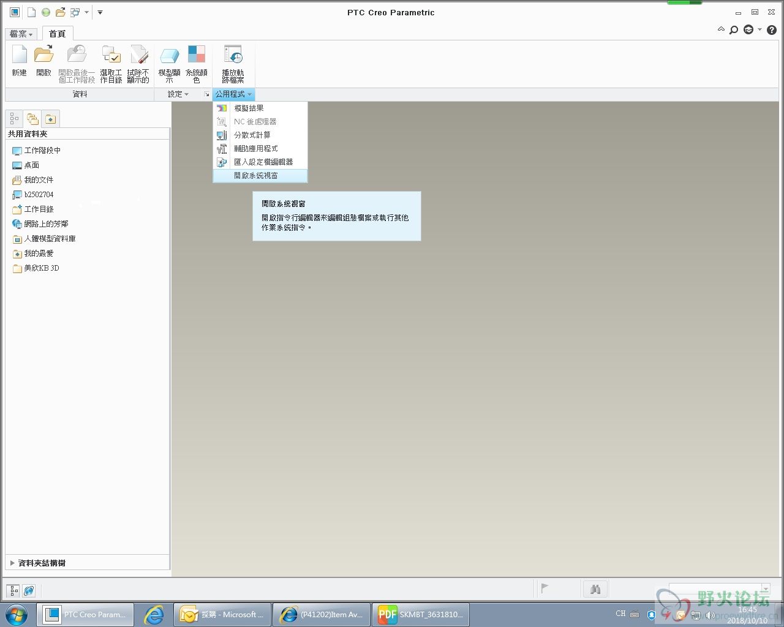The image size is (784, 627).
Task: Select 模擬結果 (Simulate Results) menu item
Action: click(x=260, y=108)
